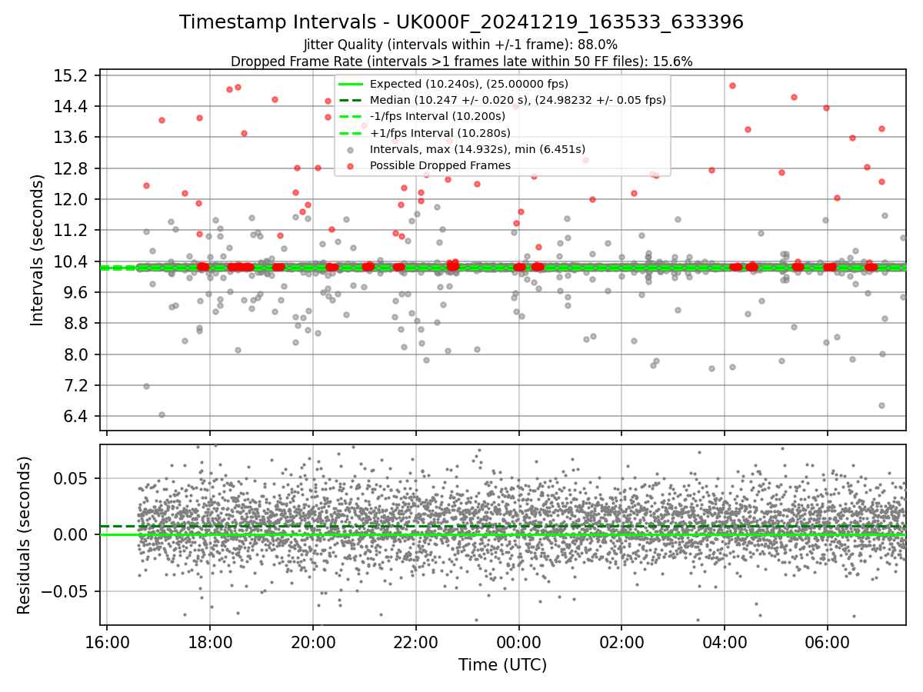Select legend entry 'Possible Dropped Frames'
This screenshot has height=692, width=923.
tap(440, 165)
